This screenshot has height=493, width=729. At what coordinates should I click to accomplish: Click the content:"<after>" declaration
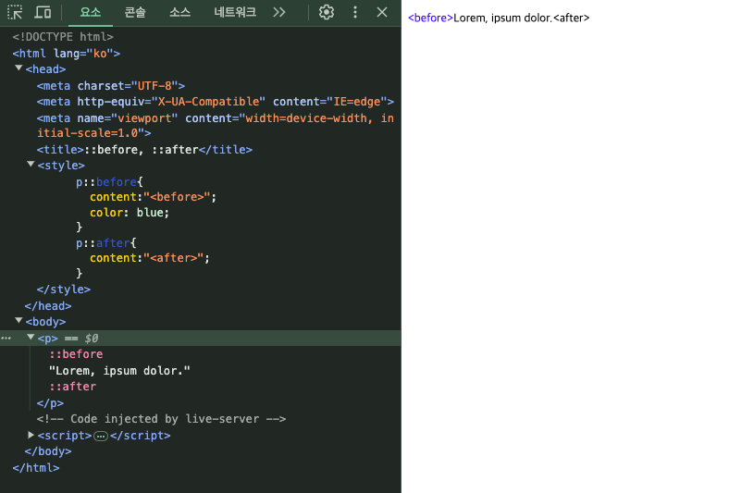point(150,258)
